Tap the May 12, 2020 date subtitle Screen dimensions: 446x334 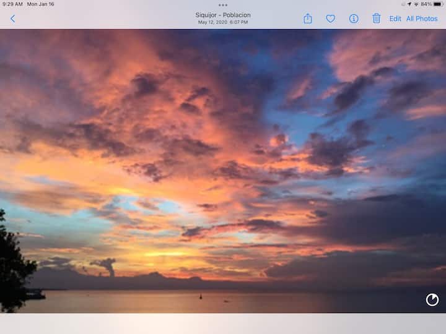click(223, 22)
